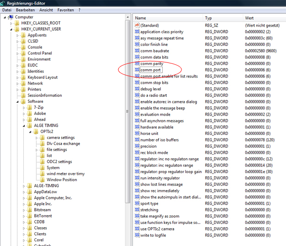
Task: Click the BitTorrent folder icon
Action: pos(30,216)
